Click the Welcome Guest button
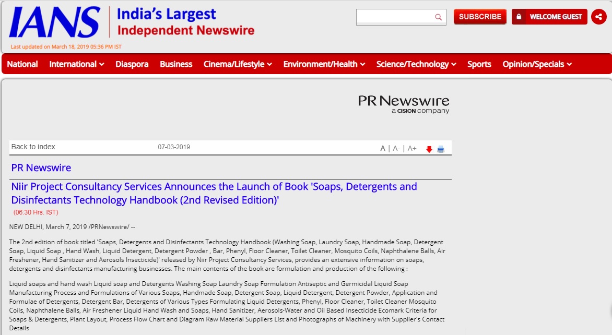 549,17
